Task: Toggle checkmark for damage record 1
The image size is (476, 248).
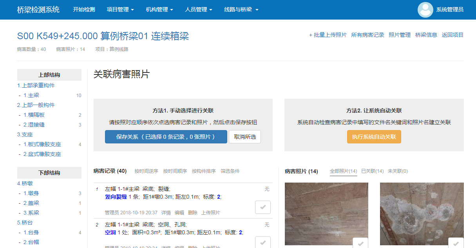Action: tap(262, 207)
